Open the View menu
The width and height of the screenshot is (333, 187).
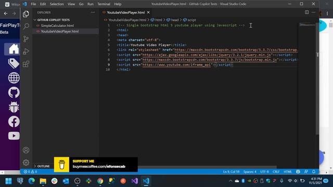coord(71,4)
